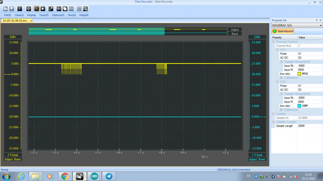Screen dimensions: 323x181
Task: Open the Help(H) menu
Action: click(84, 15)
